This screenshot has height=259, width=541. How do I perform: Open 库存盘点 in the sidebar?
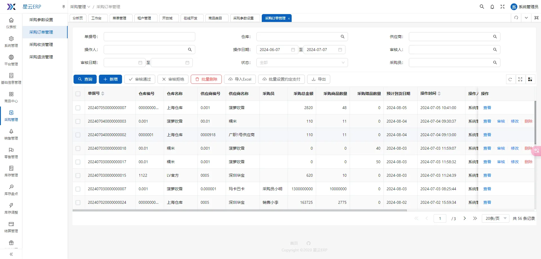11,190
